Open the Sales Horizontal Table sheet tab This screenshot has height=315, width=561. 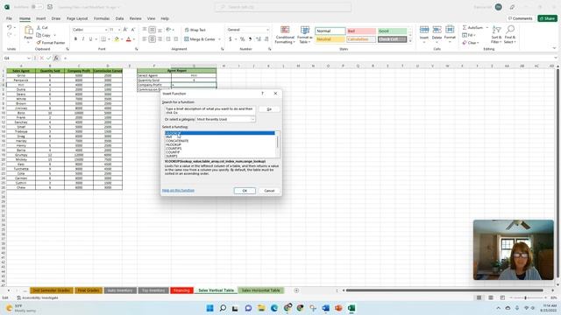click(x=260, y=290)
